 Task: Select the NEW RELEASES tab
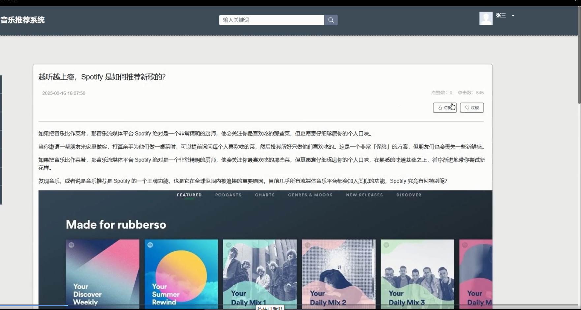point(364,195)
